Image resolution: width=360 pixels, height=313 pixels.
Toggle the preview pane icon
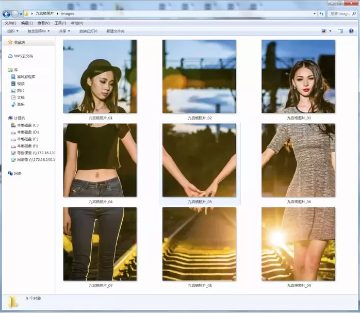[340, 31]
